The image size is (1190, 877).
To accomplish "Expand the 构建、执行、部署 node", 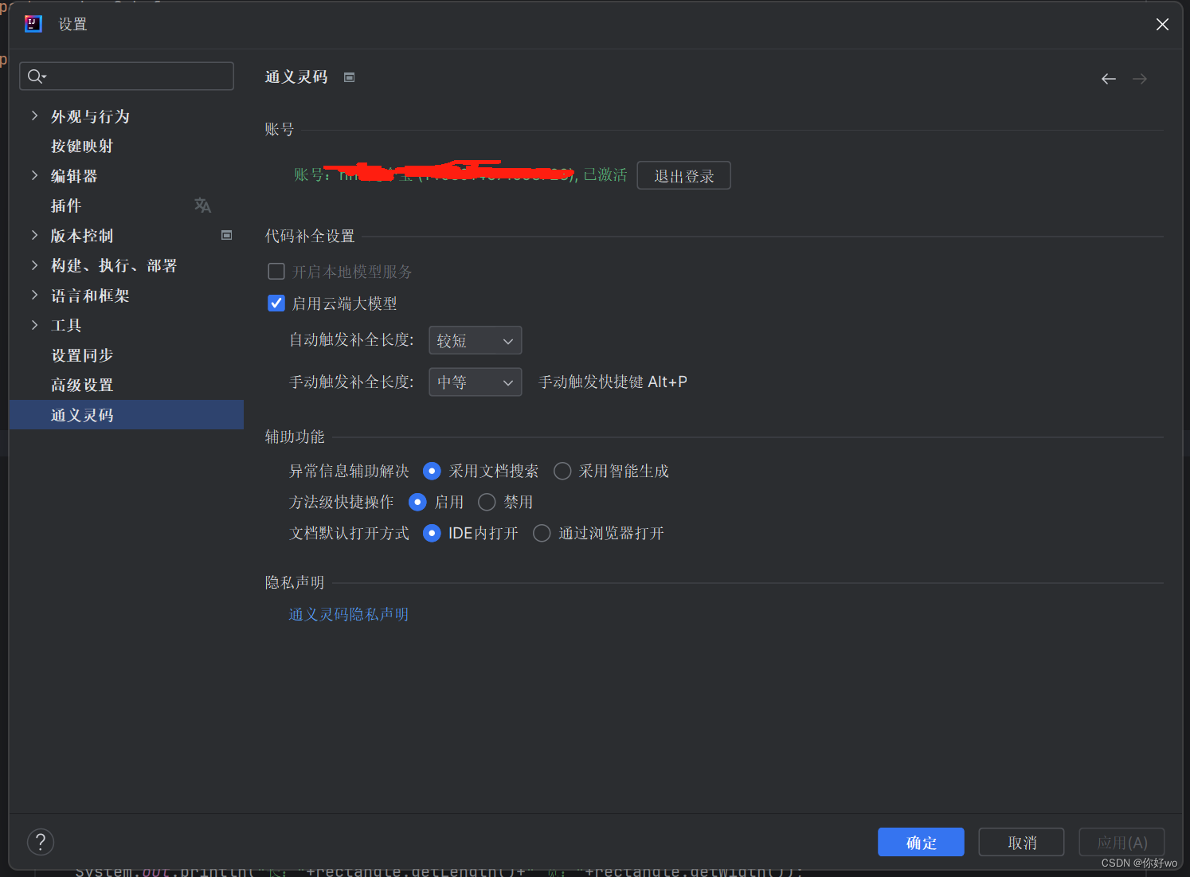I will click(x=34, y=265).
